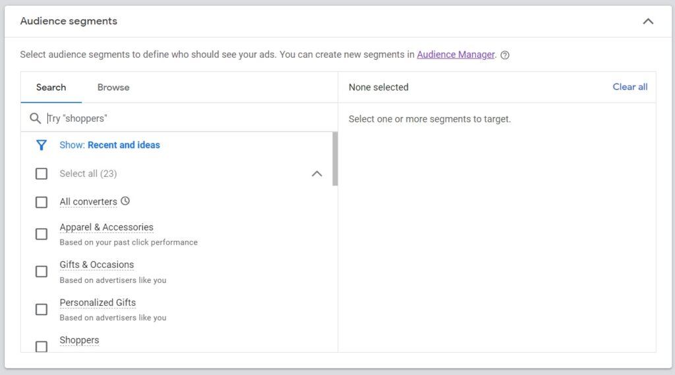This screenshot has height=375, width=675.
Task: Enable the All converters checkbox
Action: pos(42,202)
